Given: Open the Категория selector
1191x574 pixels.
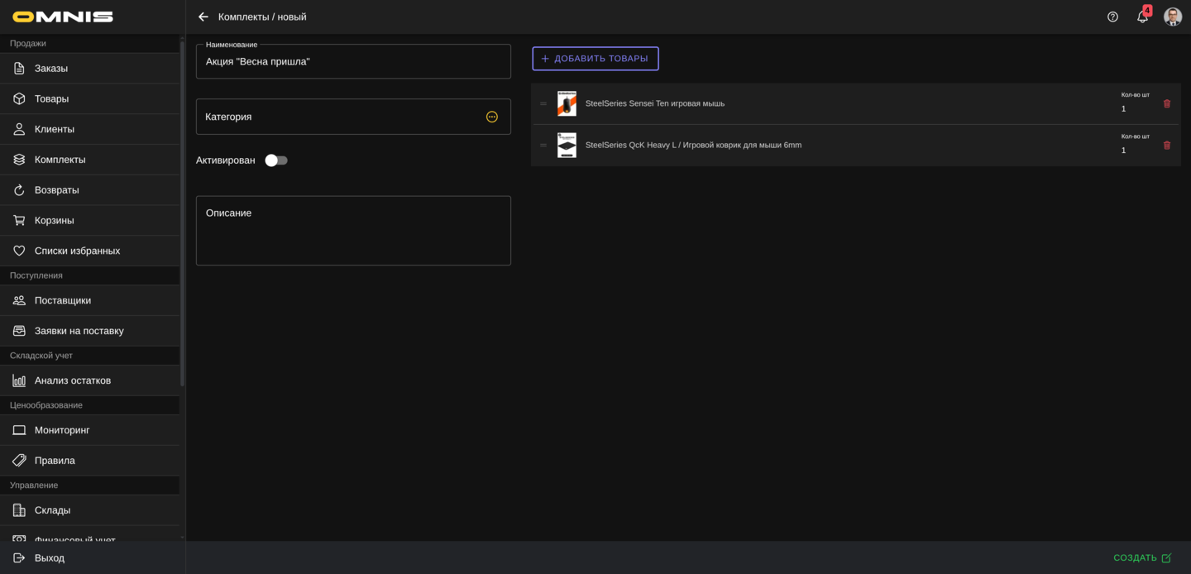Looking at the screenshot, I should (339, 117).
